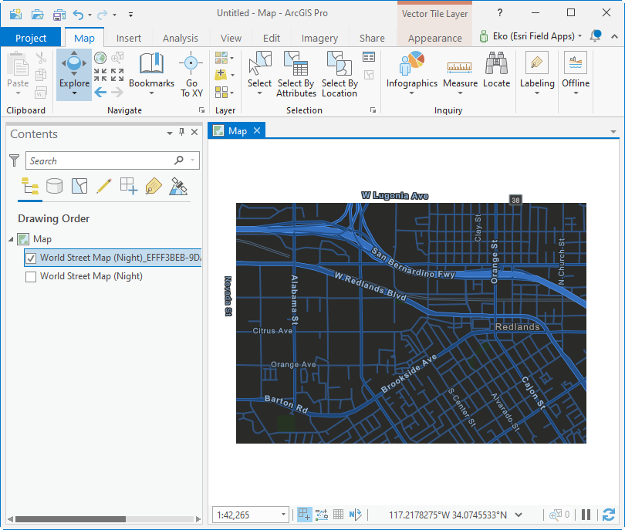Click the Full Extent globe icon

(x=100, y=58)
